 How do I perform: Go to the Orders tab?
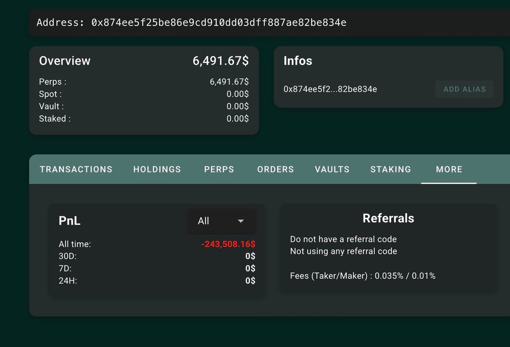(x=276, y=170)
